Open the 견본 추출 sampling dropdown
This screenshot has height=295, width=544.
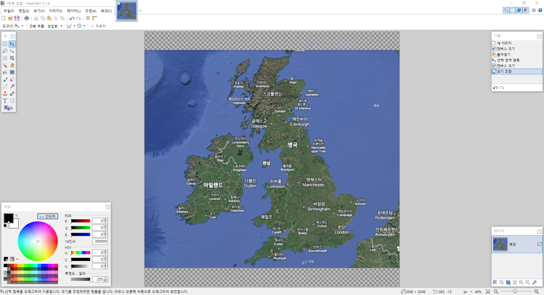tap(55, 26)
